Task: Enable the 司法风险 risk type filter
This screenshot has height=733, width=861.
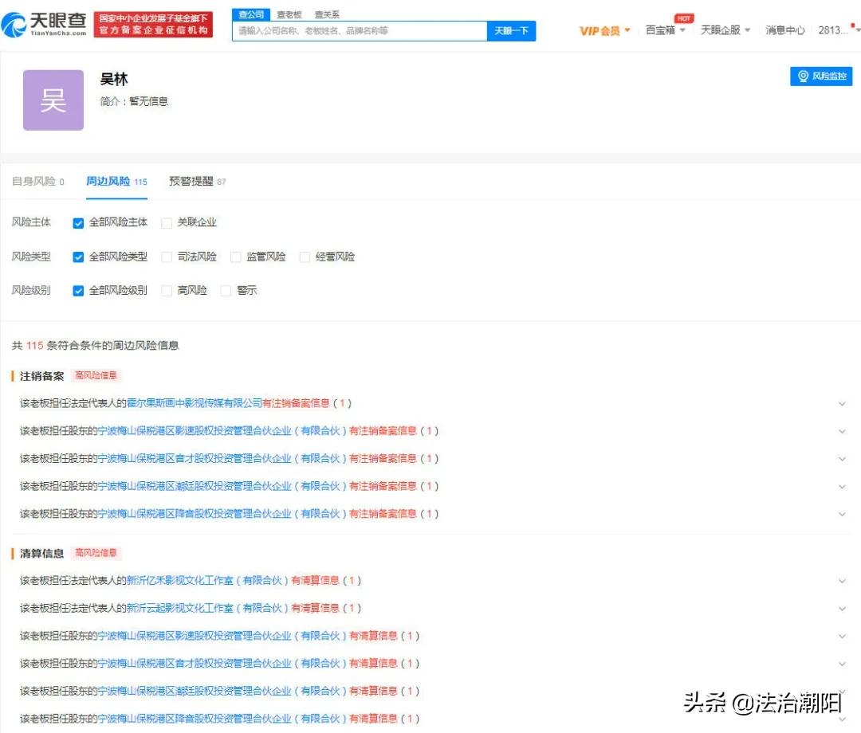Action: pyautogui.click(x=166, y=257)
